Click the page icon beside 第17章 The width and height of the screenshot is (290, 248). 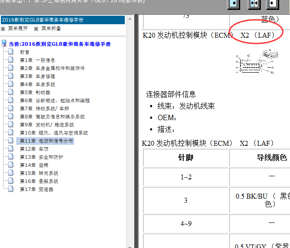click(11, 189)
